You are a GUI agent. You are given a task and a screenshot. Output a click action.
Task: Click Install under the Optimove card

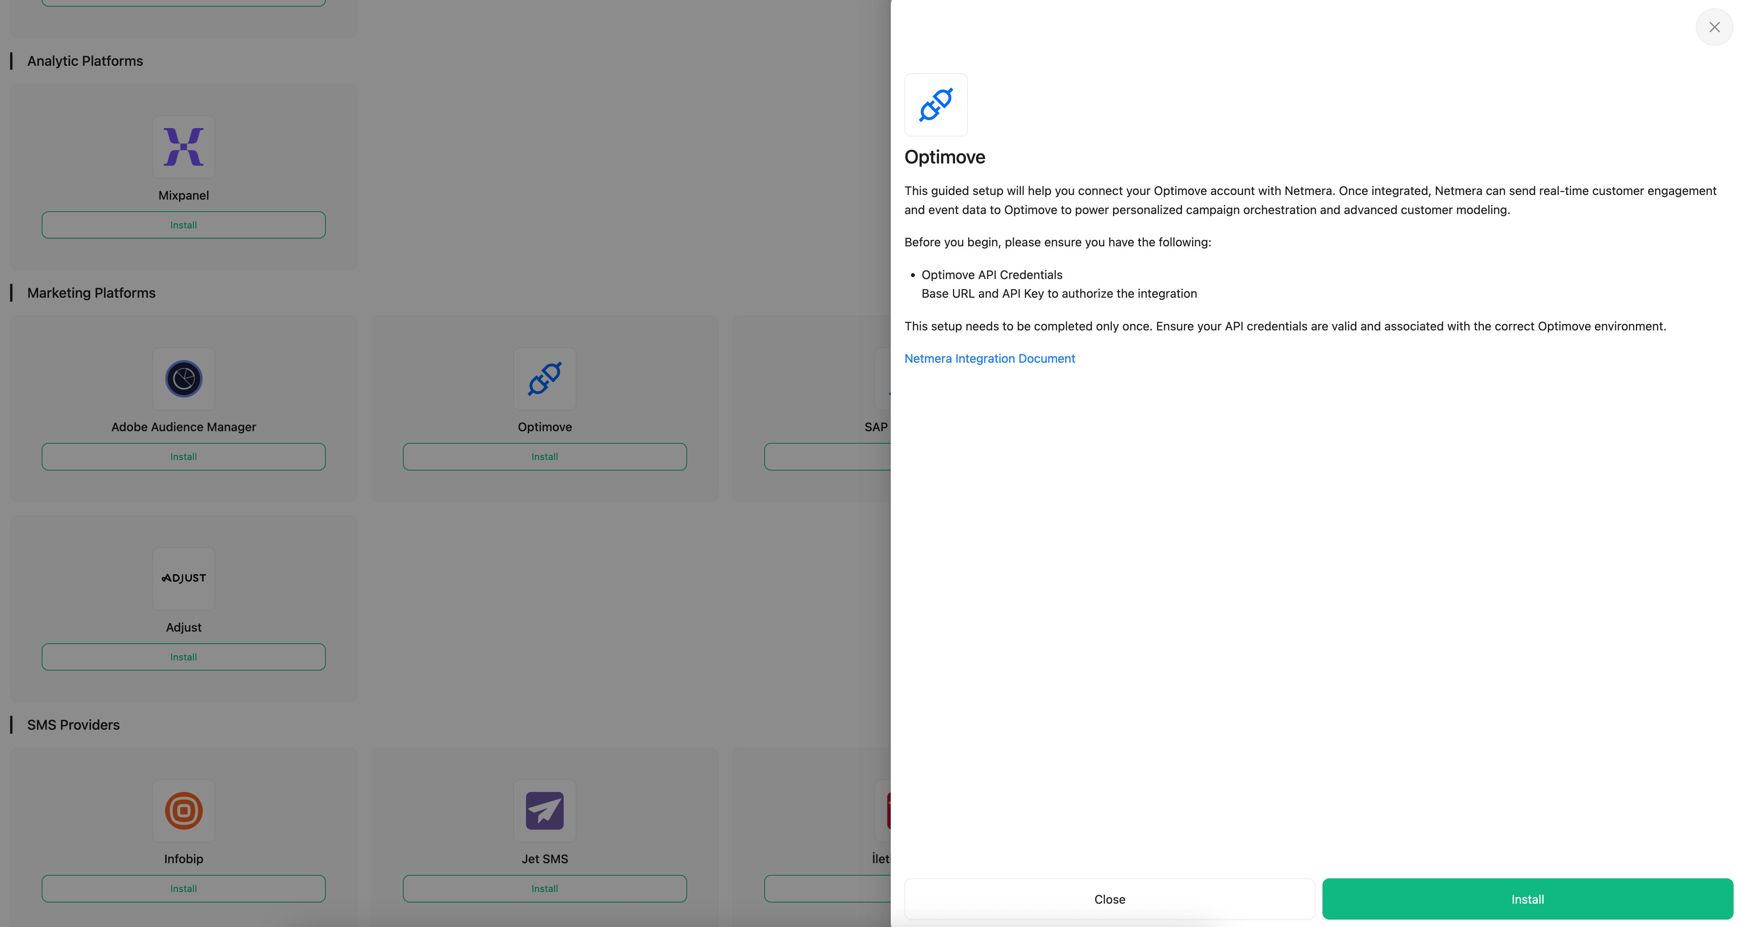tap(544, 457)
